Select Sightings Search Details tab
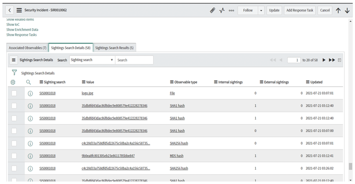 pyautogui.click(x=70, y=48)
